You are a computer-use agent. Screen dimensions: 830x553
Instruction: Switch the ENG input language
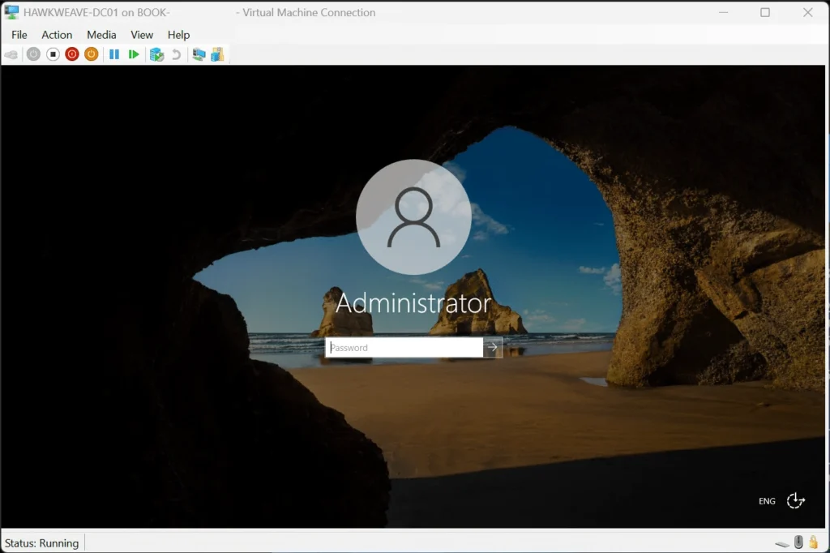click(767, 501)
